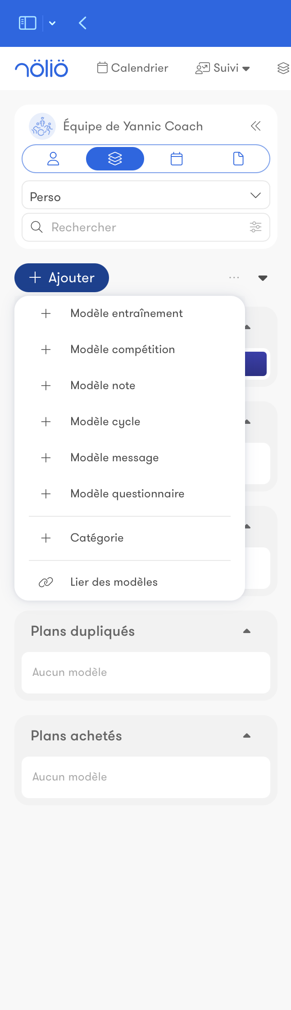Viewport: 291px width, 1010px height.
Task: Click the team avatar illustration
Action: (x=42, y=126)
